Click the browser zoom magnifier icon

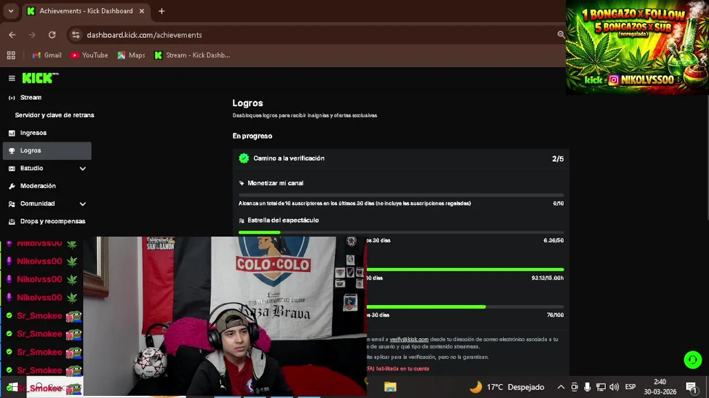[561, 35]
